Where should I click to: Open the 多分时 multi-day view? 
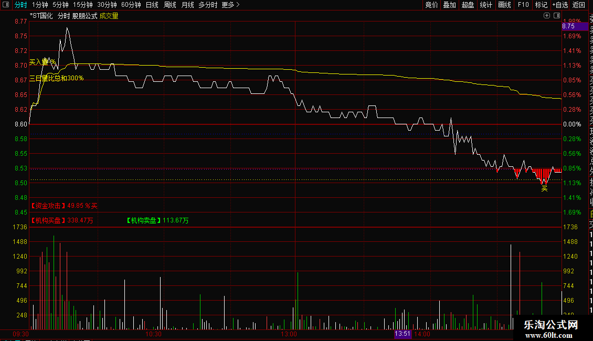pos(208,5)
